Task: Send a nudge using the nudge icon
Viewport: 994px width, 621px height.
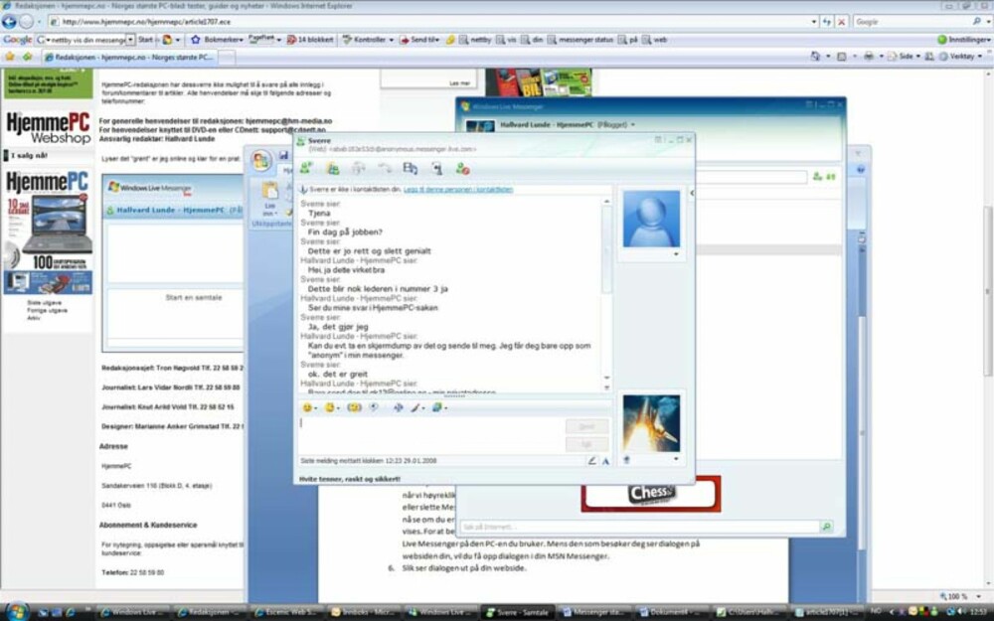Action: (x=355, y=407)
